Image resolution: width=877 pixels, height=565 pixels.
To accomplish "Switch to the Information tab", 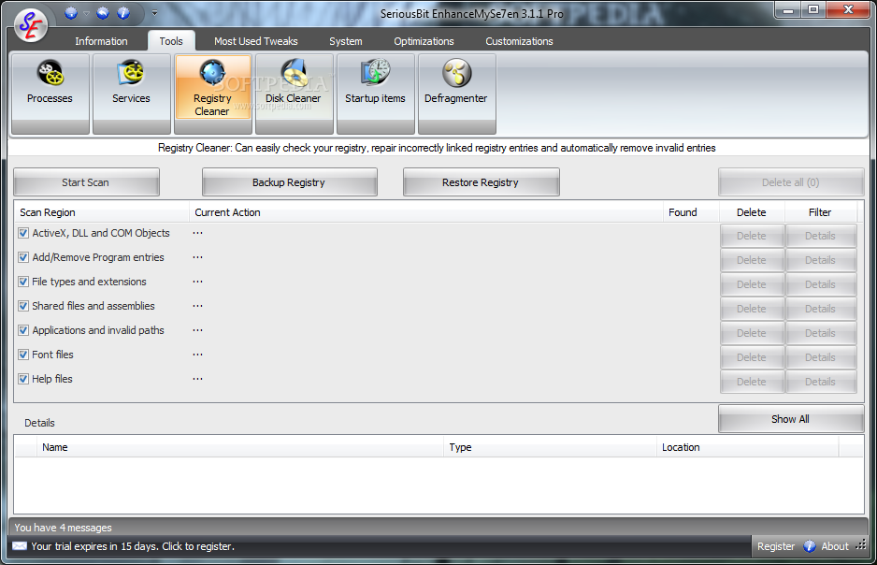I will [x=101, y=41].
